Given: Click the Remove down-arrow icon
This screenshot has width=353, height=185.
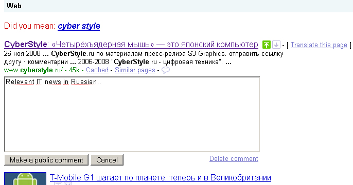Looking at the screenshot, I should [276, 45].
